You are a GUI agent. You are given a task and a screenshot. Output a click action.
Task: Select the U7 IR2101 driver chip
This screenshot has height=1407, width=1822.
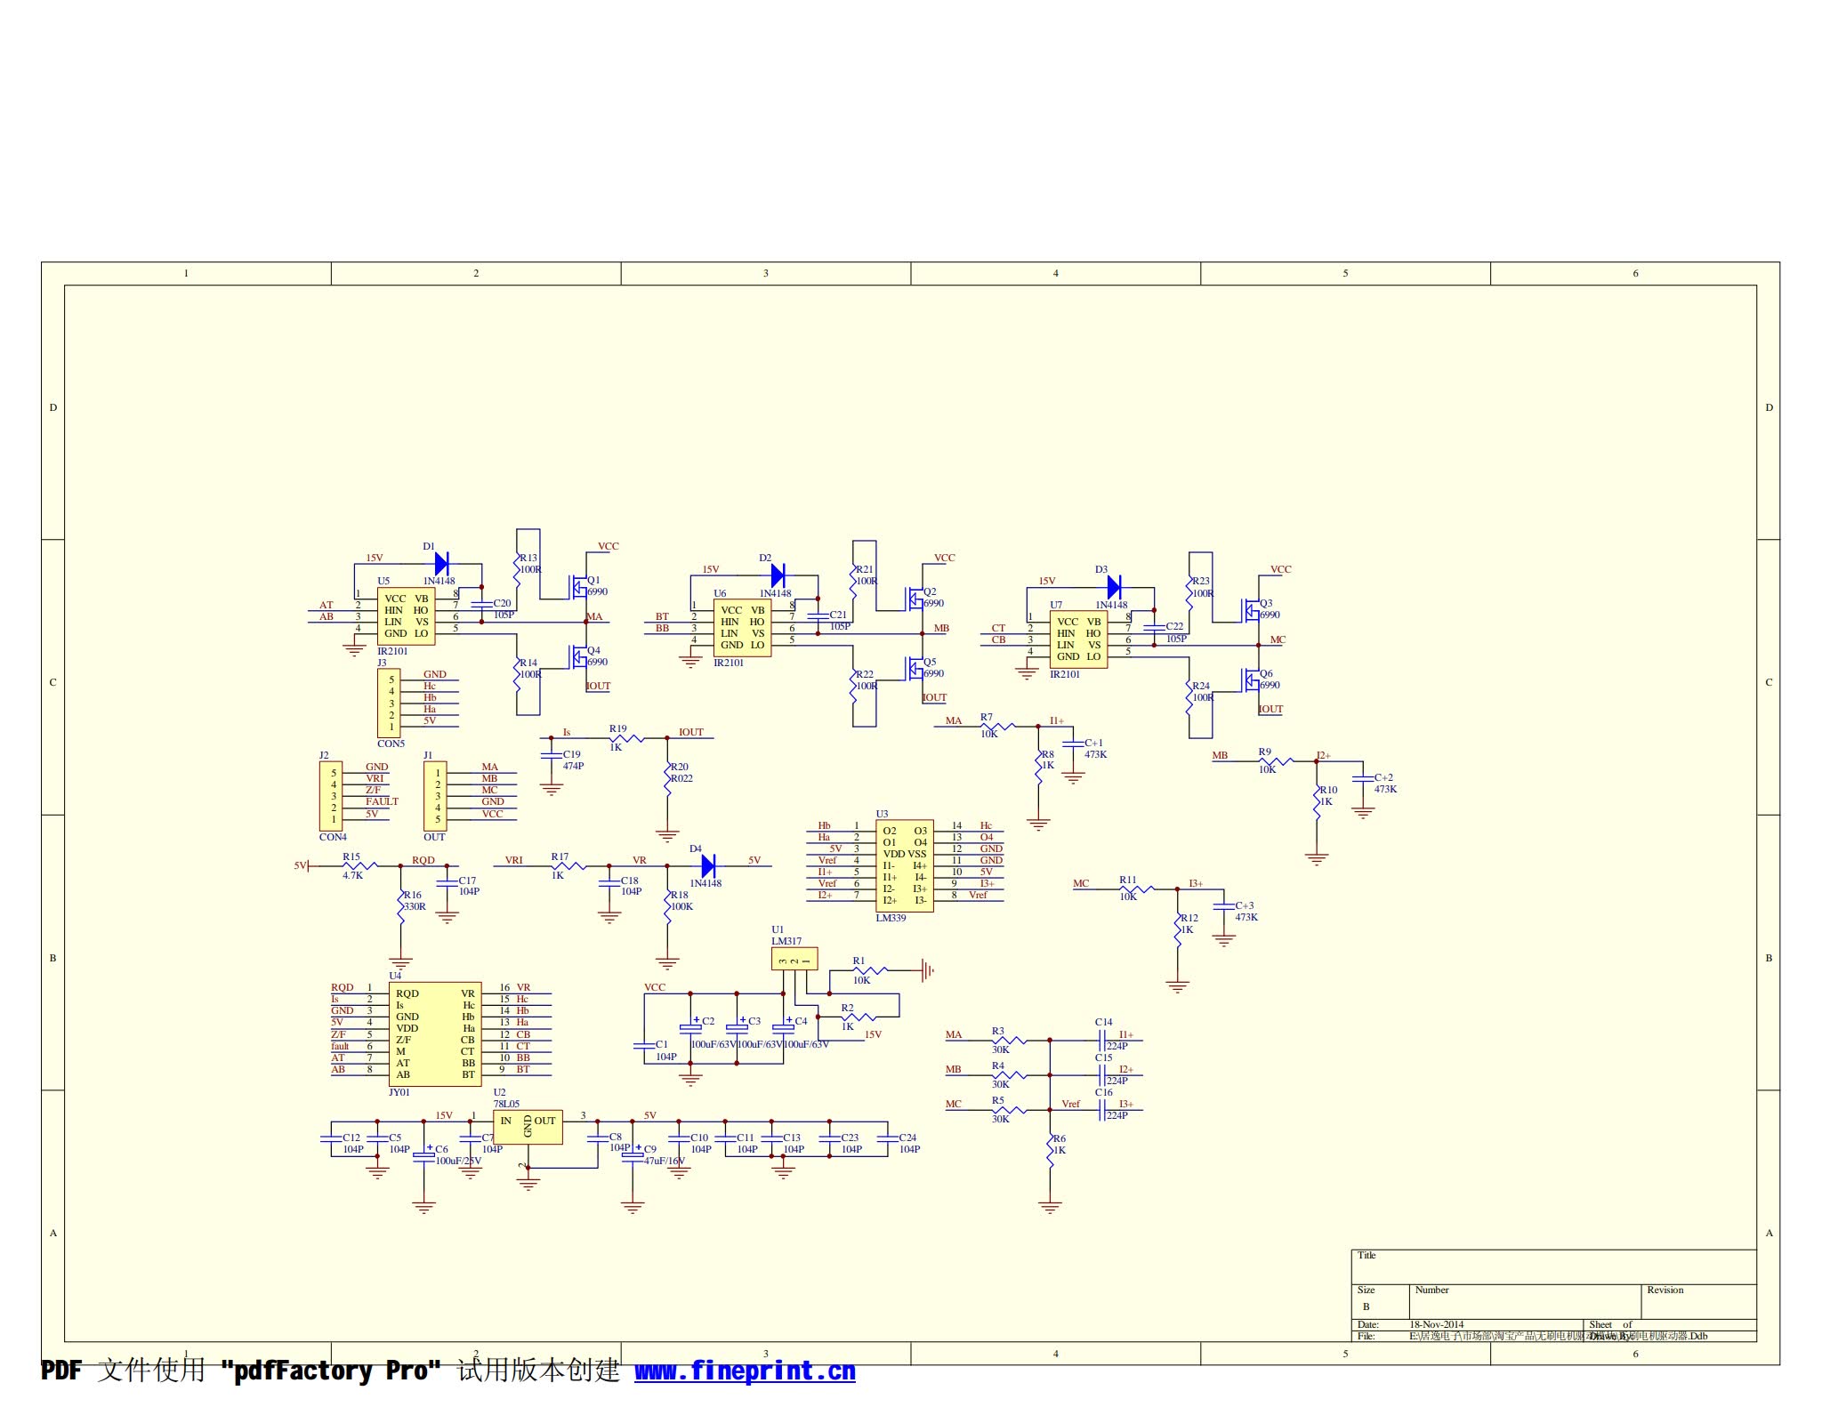[1078, 639]
